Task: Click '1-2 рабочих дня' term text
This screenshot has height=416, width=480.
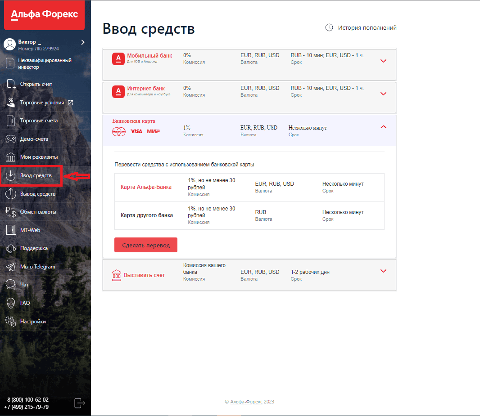Action: 310,272
